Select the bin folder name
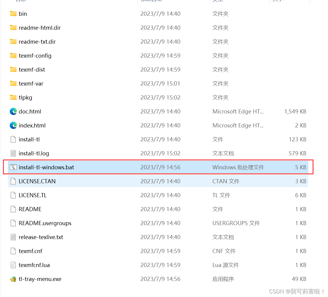The height and width of the screenshot is (297, 328). point(23,14)
